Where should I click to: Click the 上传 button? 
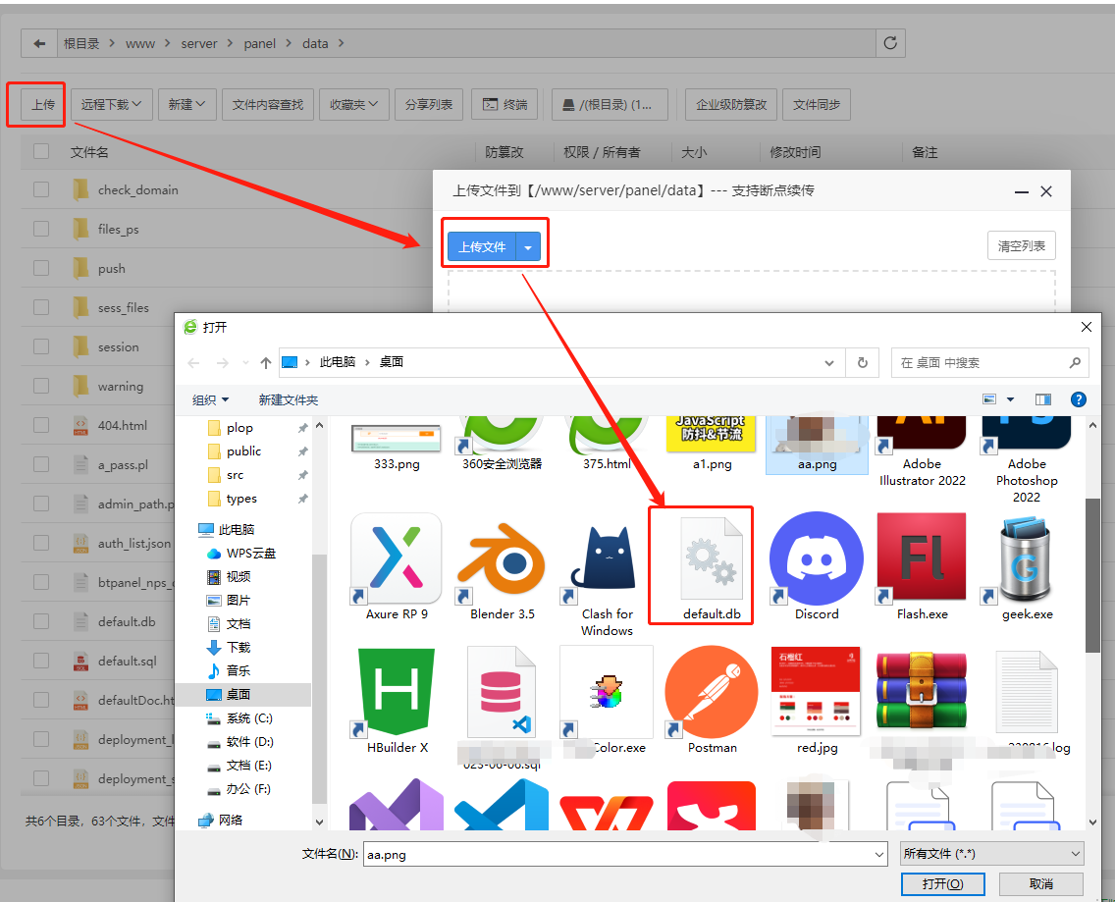[42, 105]
